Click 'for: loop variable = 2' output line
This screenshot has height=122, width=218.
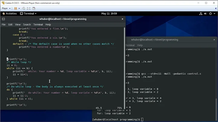[114, 113]
